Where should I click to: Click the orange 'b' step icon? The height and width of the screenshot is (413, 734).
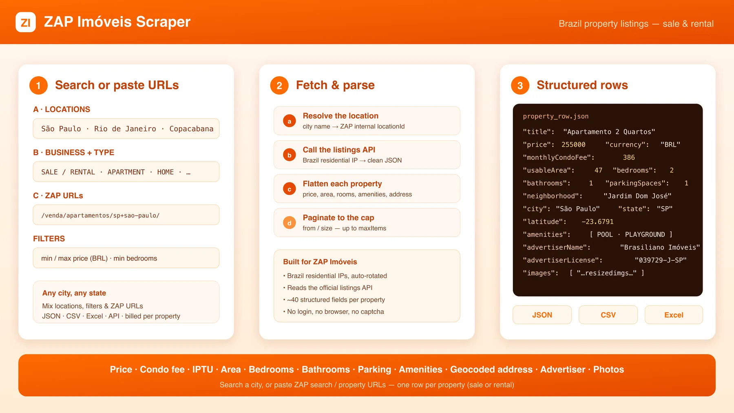coord(290,155)
